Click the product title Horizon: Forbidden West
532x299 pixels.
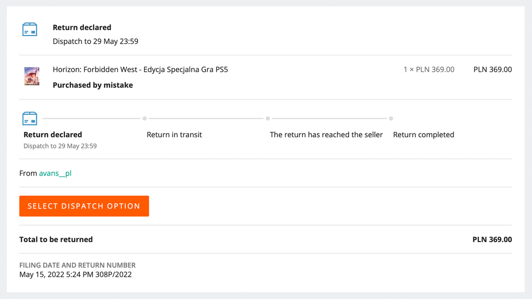click(x=140, y=70)
